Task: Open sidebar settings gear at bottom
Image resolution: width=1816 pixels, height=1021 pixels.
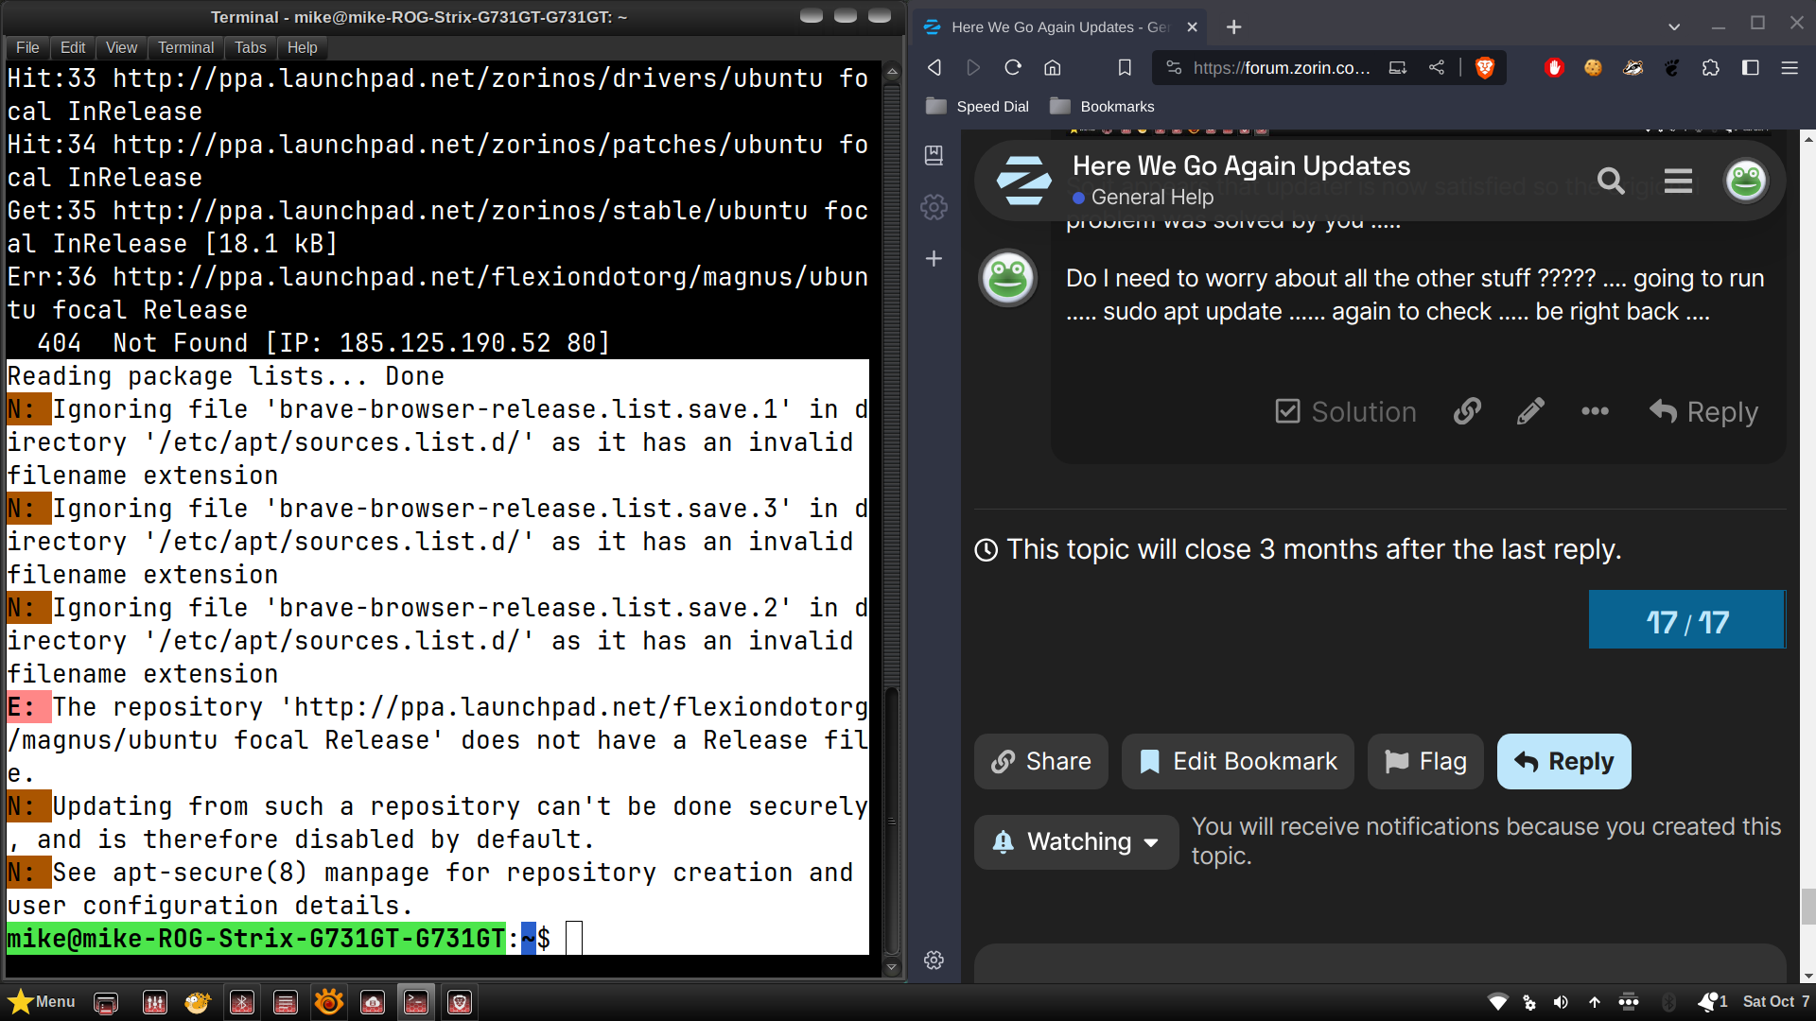Action: 934,960
